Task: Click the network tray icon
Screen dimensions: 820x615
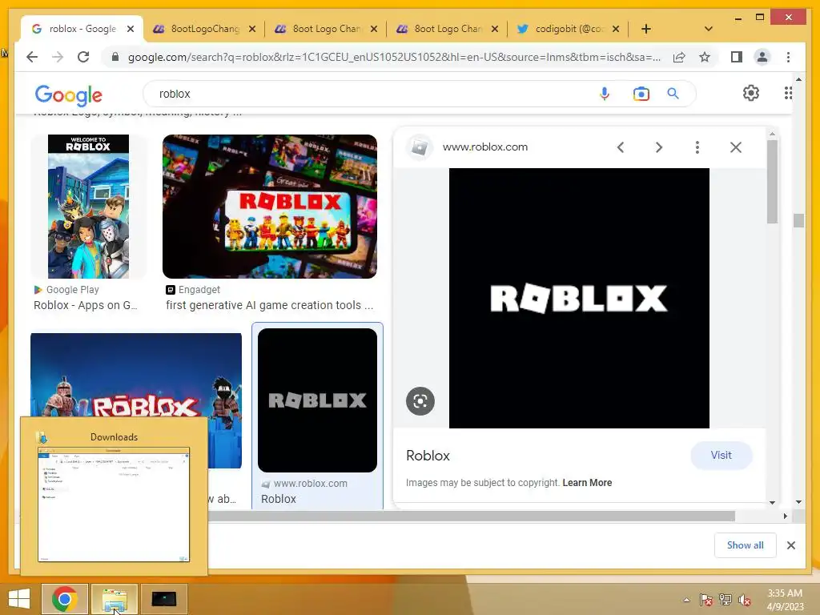Action: click(725, 600)
